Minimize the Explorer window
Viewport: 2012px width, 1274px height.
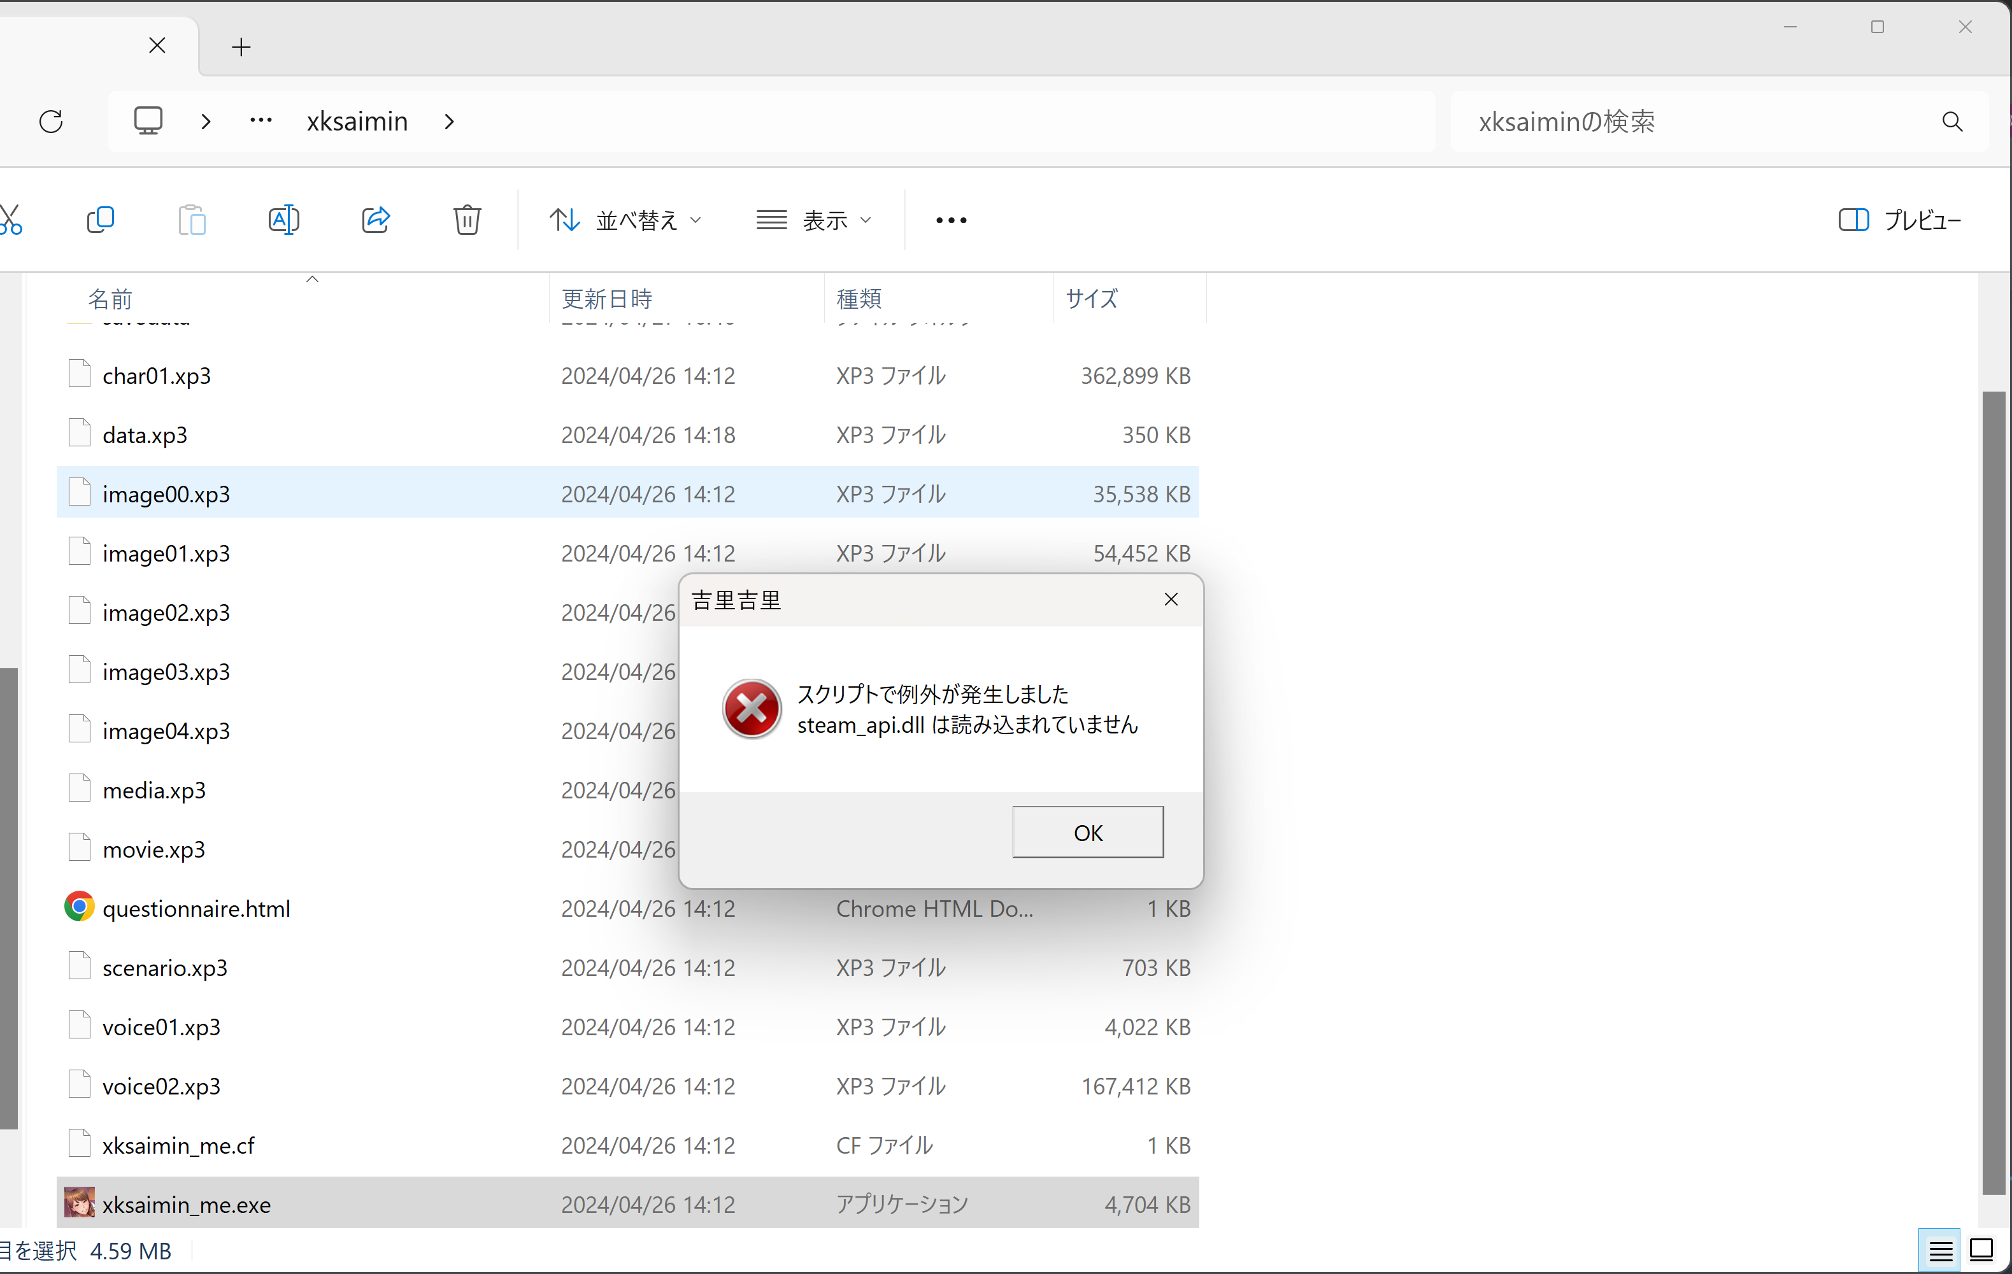(x=1790, y=27)
